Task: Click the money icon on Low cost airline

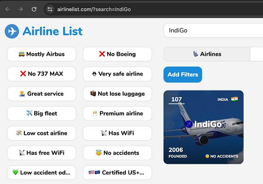Action: click(19, 133)
